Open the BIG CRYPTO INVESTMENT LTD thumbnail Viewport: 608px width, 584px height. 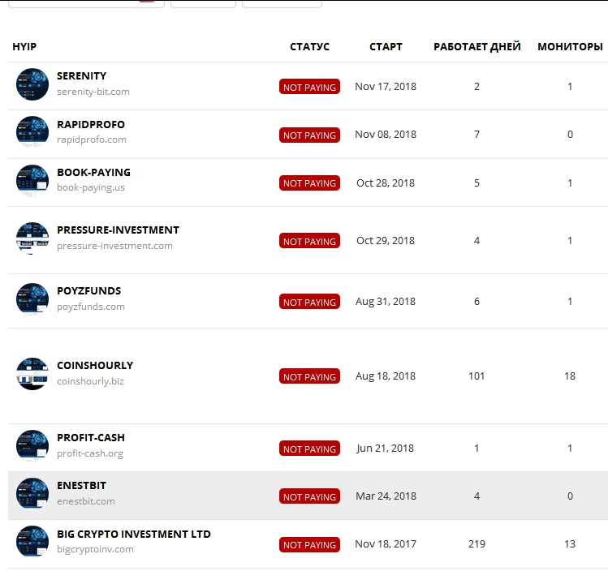click(x=32, y=543)
